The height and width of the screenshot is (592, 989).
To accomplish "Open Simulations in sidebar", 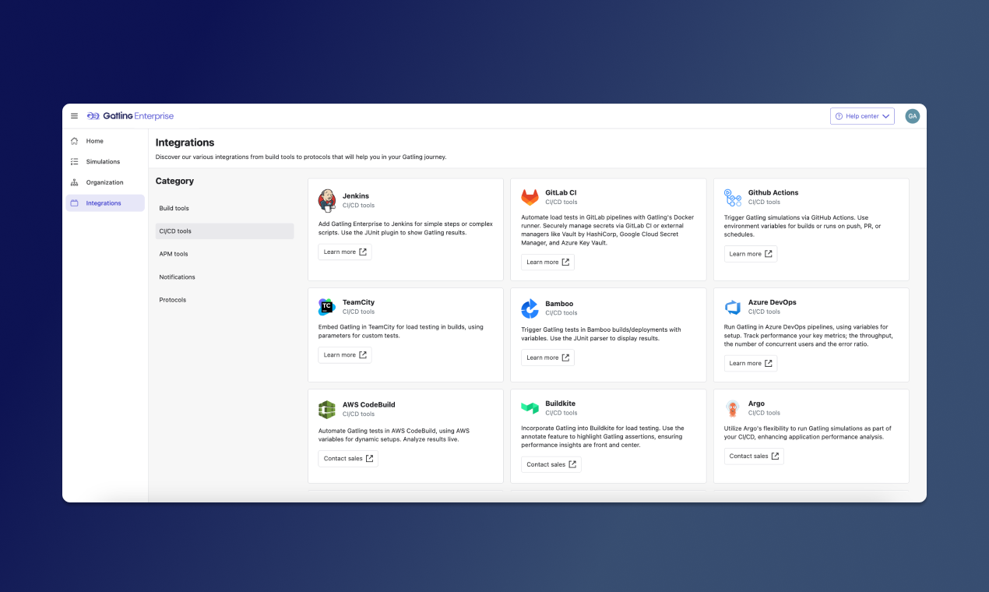I will (x=105, y=161).
